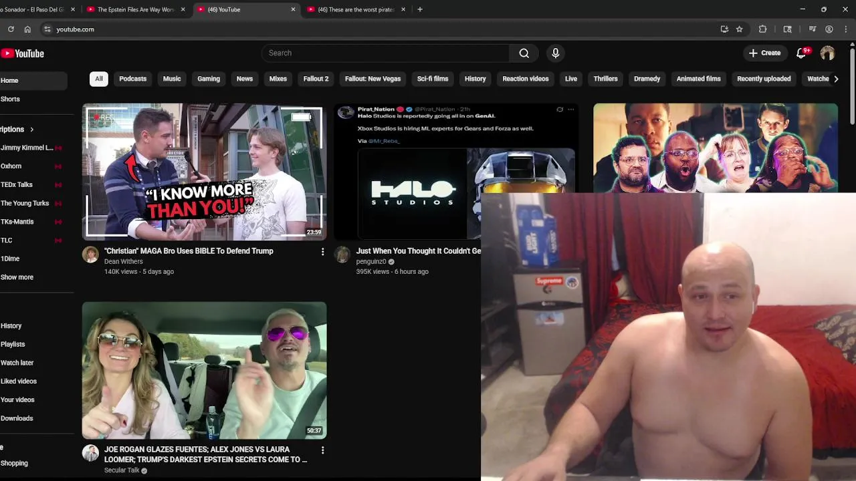Reload the page with browser refresh icon
856x481 pixels.
pos(11,29)
